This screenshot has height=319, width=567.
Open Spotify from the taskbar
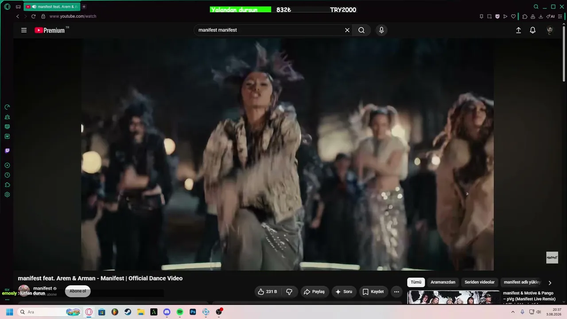point(180,312)
